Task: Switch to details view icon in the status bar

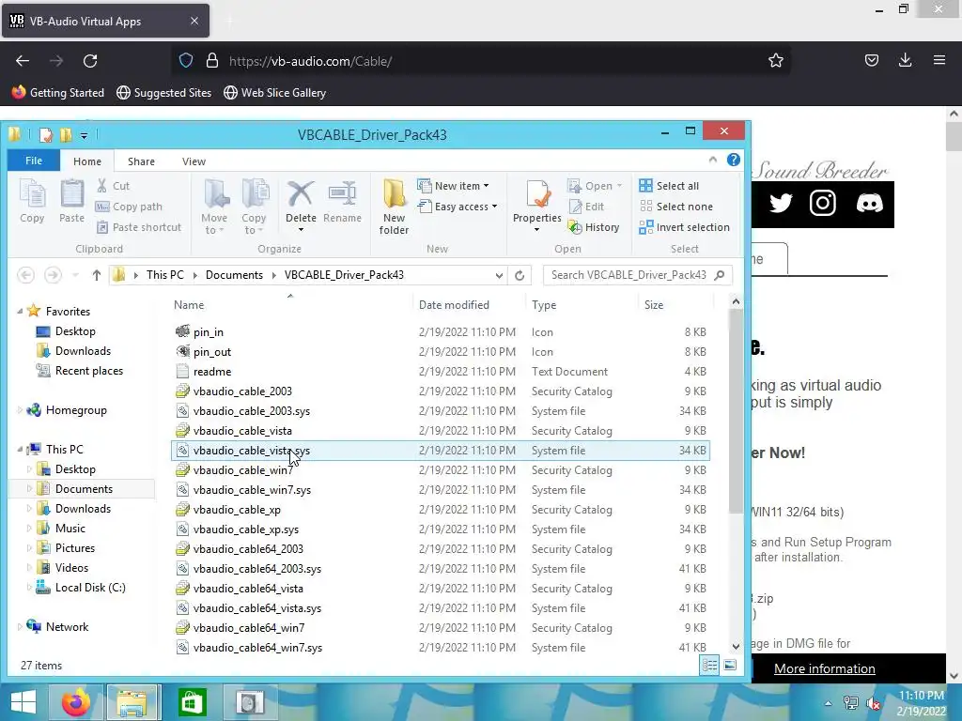Action: pos(710,666)
